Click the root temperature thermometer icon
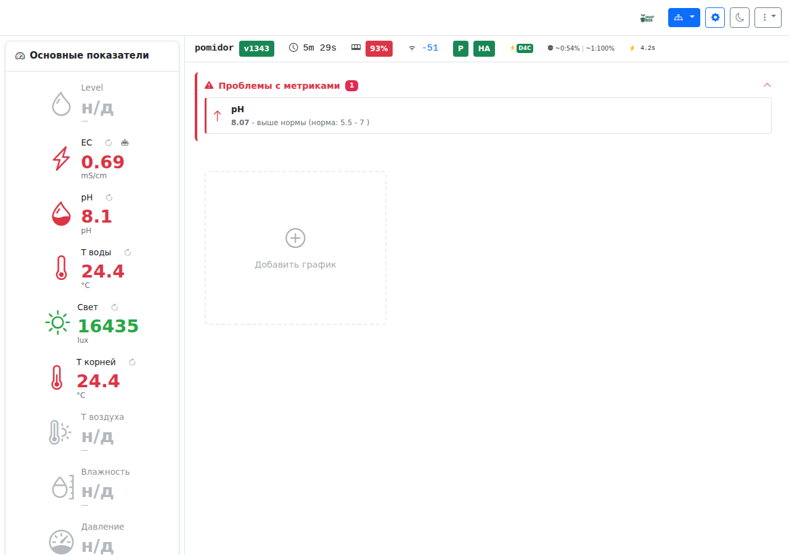Viewport: 789px width, 555px height. (57, 377)
